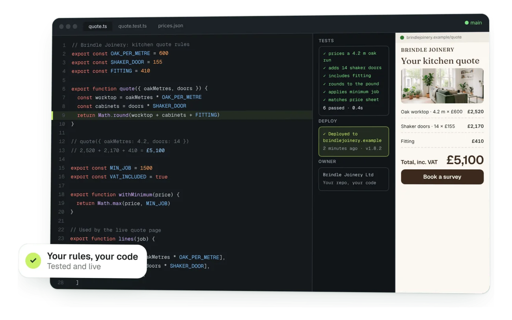This screenshot has width=512, height=320.
Task: Select the prices.json tab
Action: pyautogui.click(x=171, y=26)
